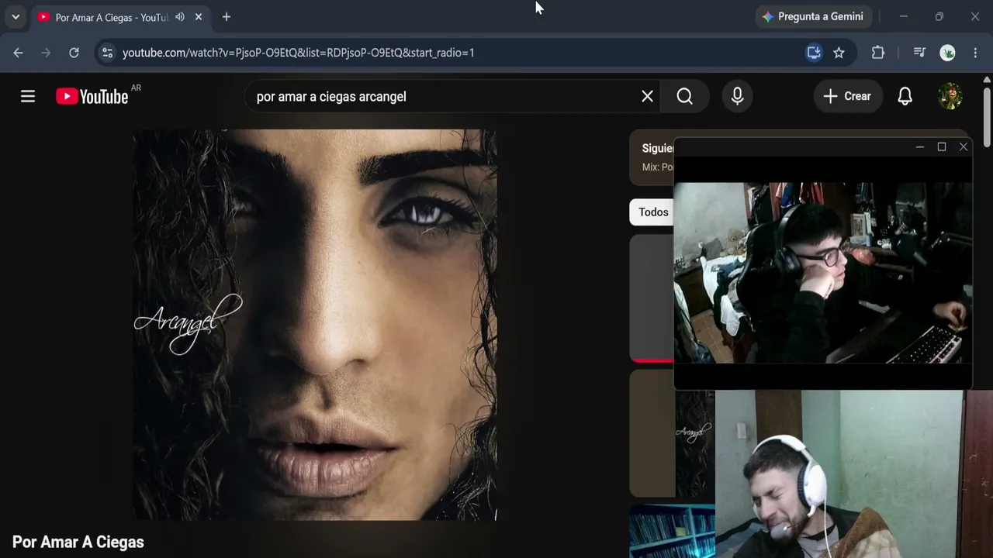Close the floating webcam window

tap(964, 146)
